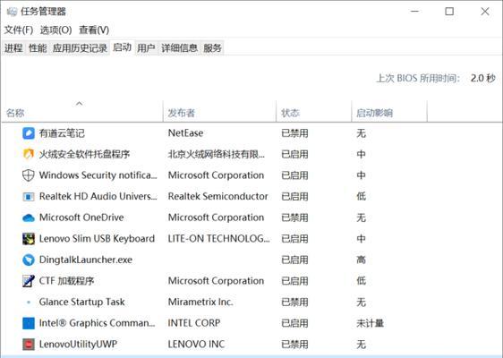Select CTF 加载程序 entry name

coord(66,281)
